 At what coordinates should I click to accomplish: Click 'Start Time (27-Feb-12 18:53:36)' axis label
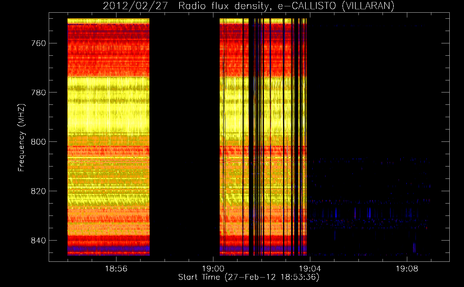249,277
